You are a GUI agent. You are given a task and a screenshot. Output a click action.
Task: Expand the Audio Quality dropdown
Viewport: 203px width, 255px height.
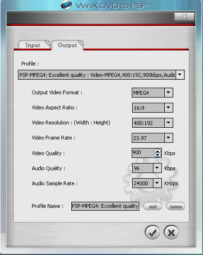pos(157,168)
